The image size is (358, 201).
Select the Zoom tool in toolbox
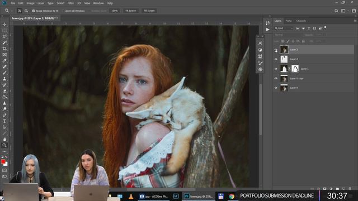4,145
